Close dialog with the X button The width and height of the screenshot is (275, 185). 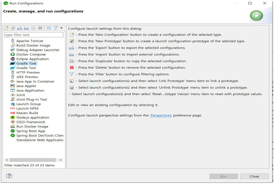tap(265, 3)
